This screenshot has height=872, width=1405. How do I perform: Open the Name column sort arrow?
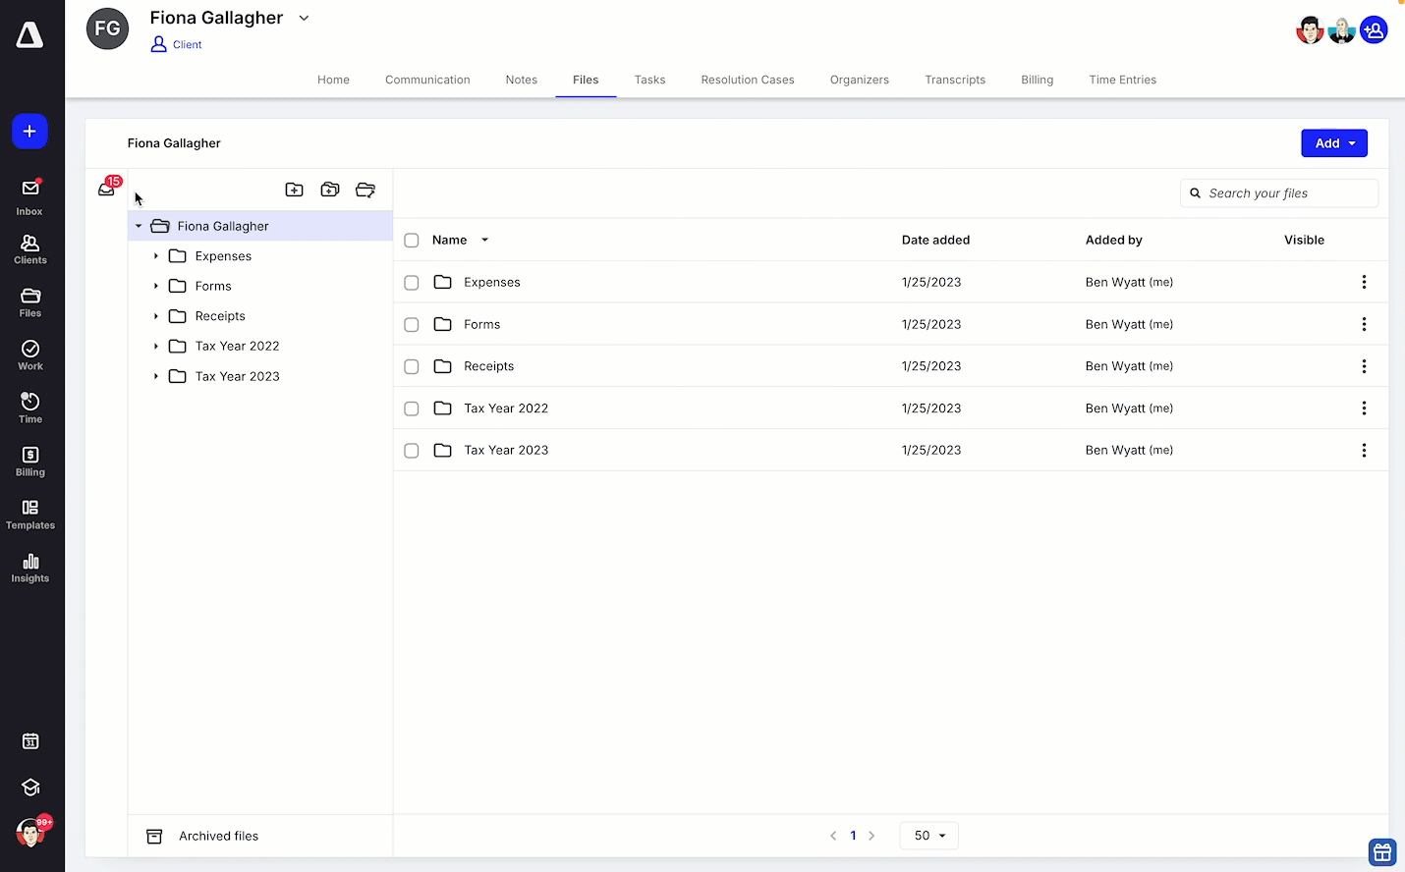(484, 240)
